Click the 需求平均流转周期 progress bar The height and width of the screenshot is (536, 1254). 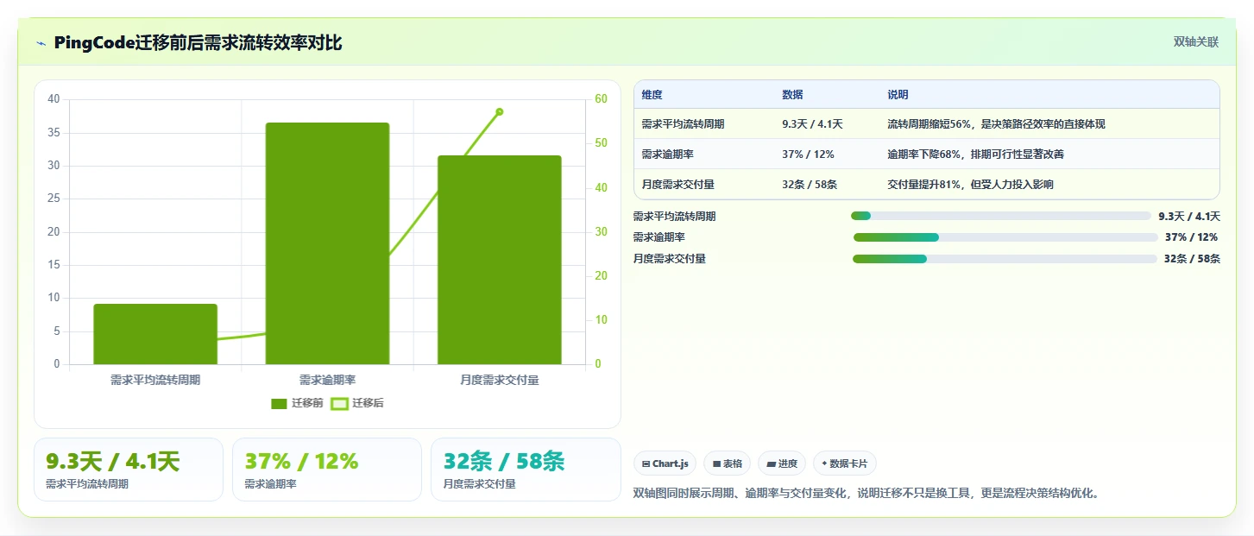pos(1001,216)
